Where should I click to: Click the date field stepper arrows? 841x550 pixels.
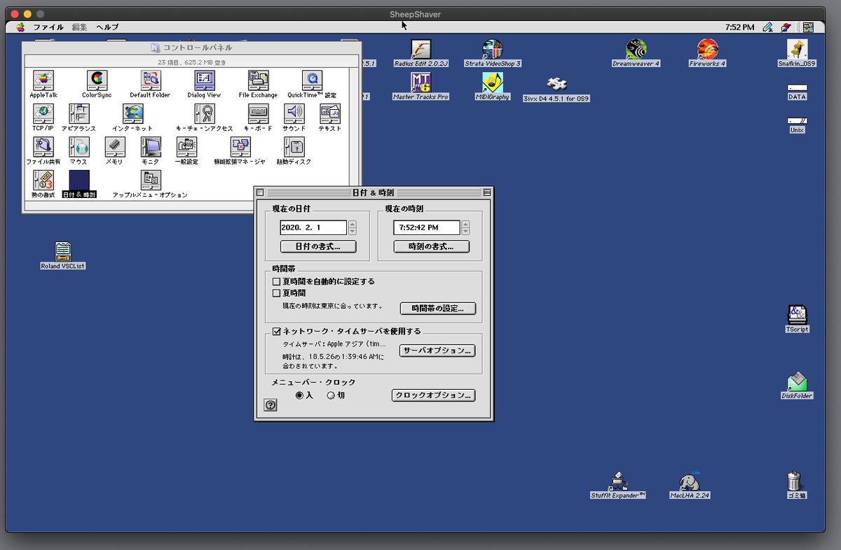pyautogui.click(x=353, y=227)
